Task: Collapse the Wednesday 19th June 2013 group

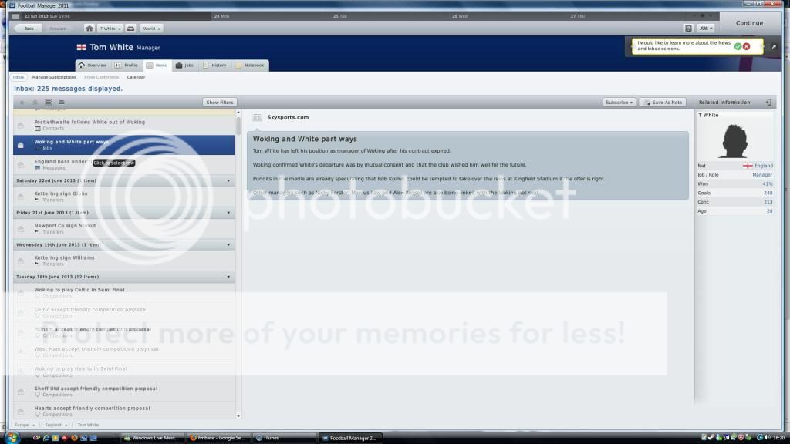Action: pyautogui.click(x=228, y=245)
